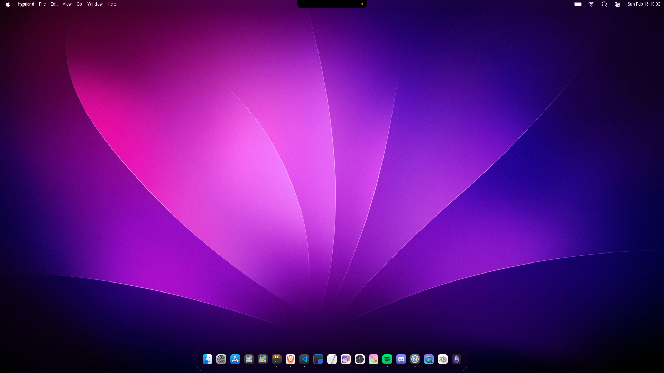This screenshot has height=373, width=664.
Task: Open the Calculator dock icon
Action: click(318, 359)
